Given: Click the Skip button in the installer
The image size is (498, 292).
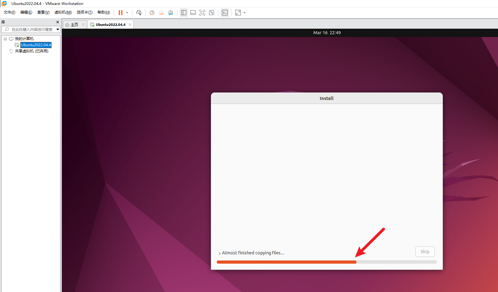Looking at the screenshot, I should tap(425, 252).
